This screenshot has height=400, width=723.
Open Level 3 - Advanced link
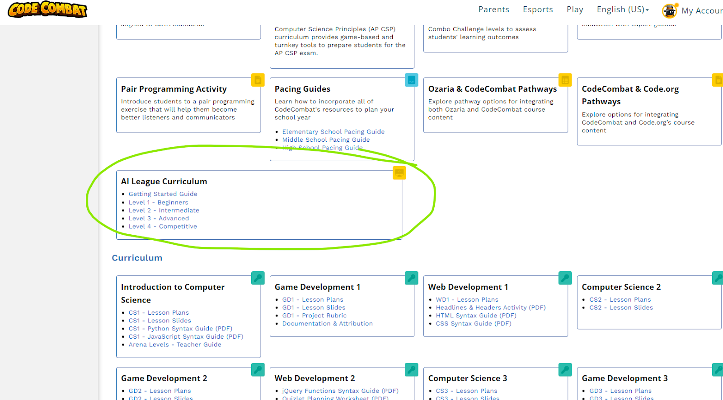[159, 219]
